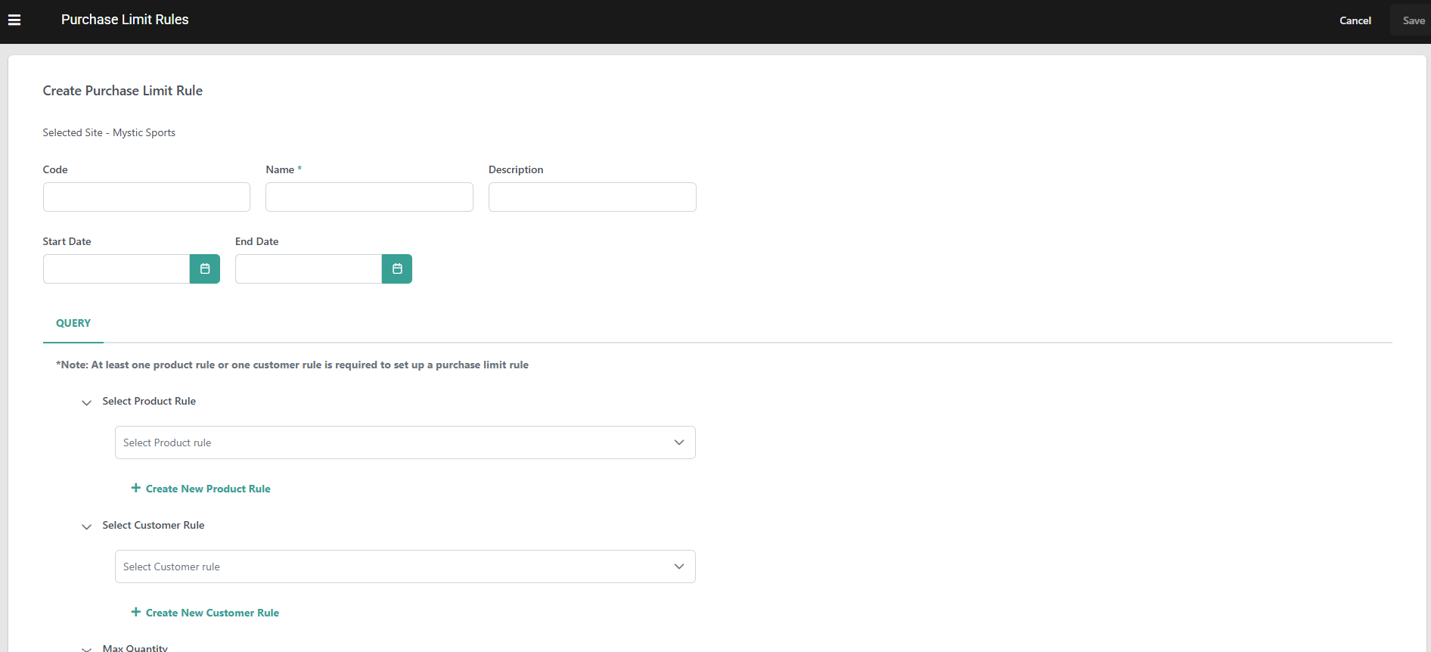Viewport: 1431px width, 652px height.
Task: Collapse the Select Product Rule section
Action: click(86, 402)
